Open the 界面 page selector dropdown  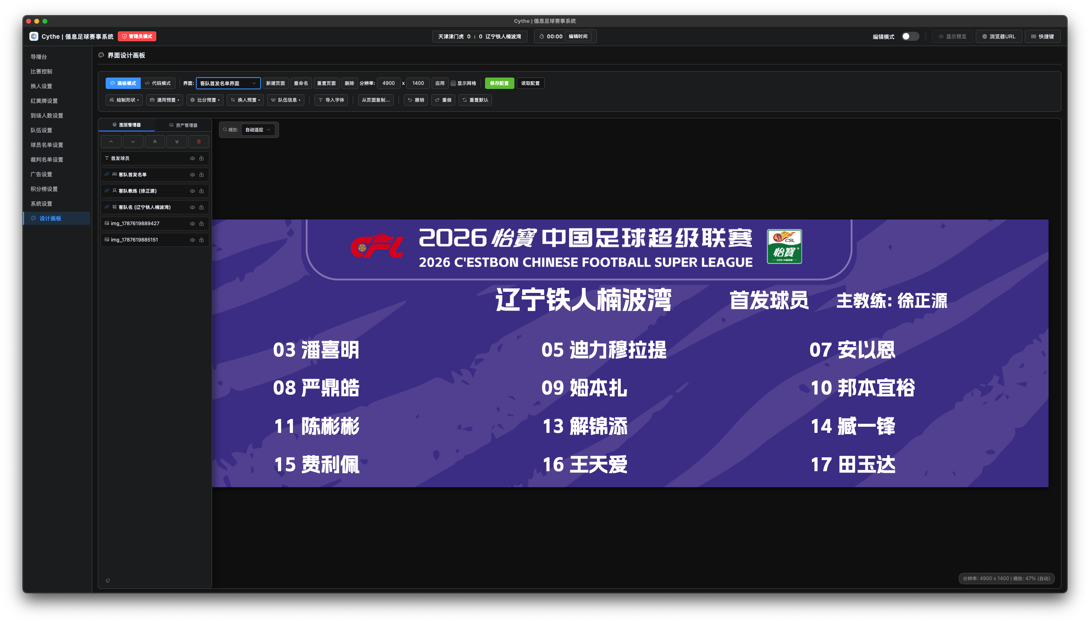tap(228, 84)
